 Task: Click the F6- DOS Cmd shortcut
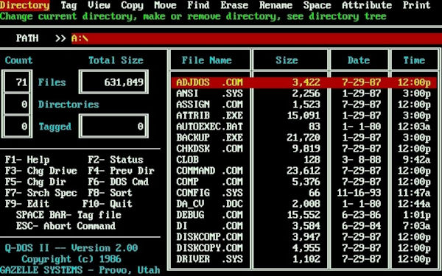118,182
